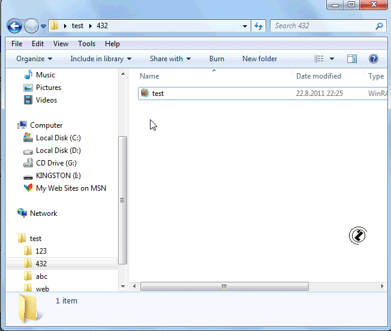Click the change view icon
The image size is (391, 331).
click(319, 59)
